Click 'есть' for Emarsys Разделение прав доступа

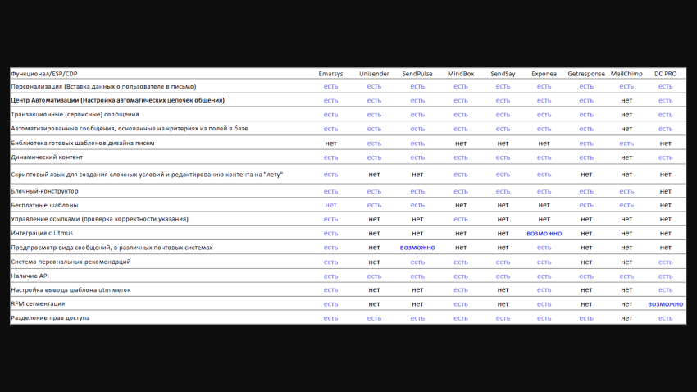click(330, 318)
